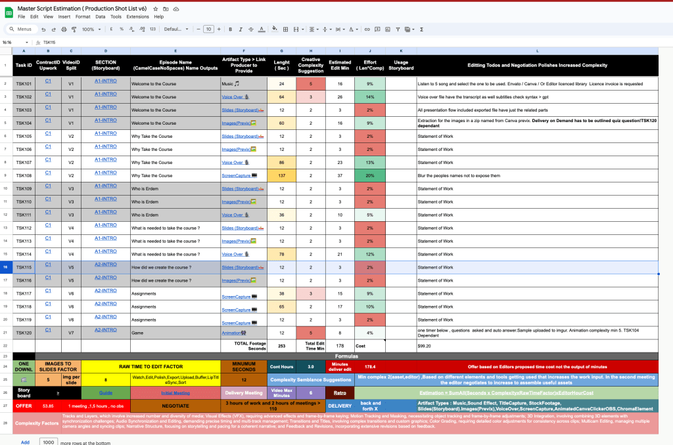Open the horizontal align dropdown
This screenshot has height=445, width=673.
tap(314, 29)
